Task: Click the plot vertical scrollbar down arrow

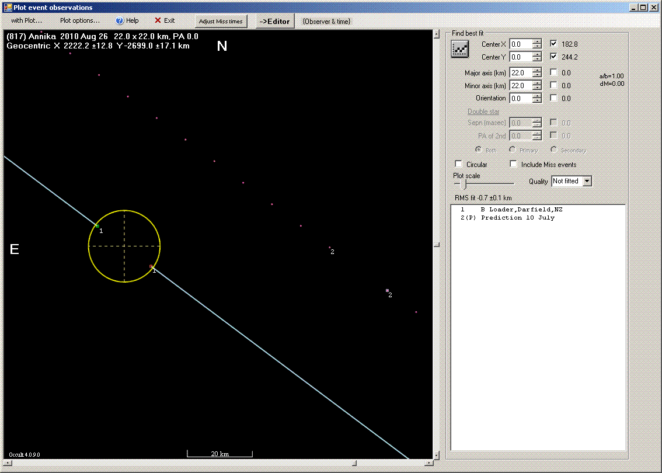Action: [x=437, y=455]
